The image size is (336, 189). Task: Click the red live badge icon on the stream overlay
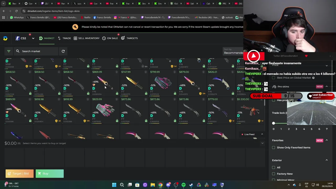point(254,56)
